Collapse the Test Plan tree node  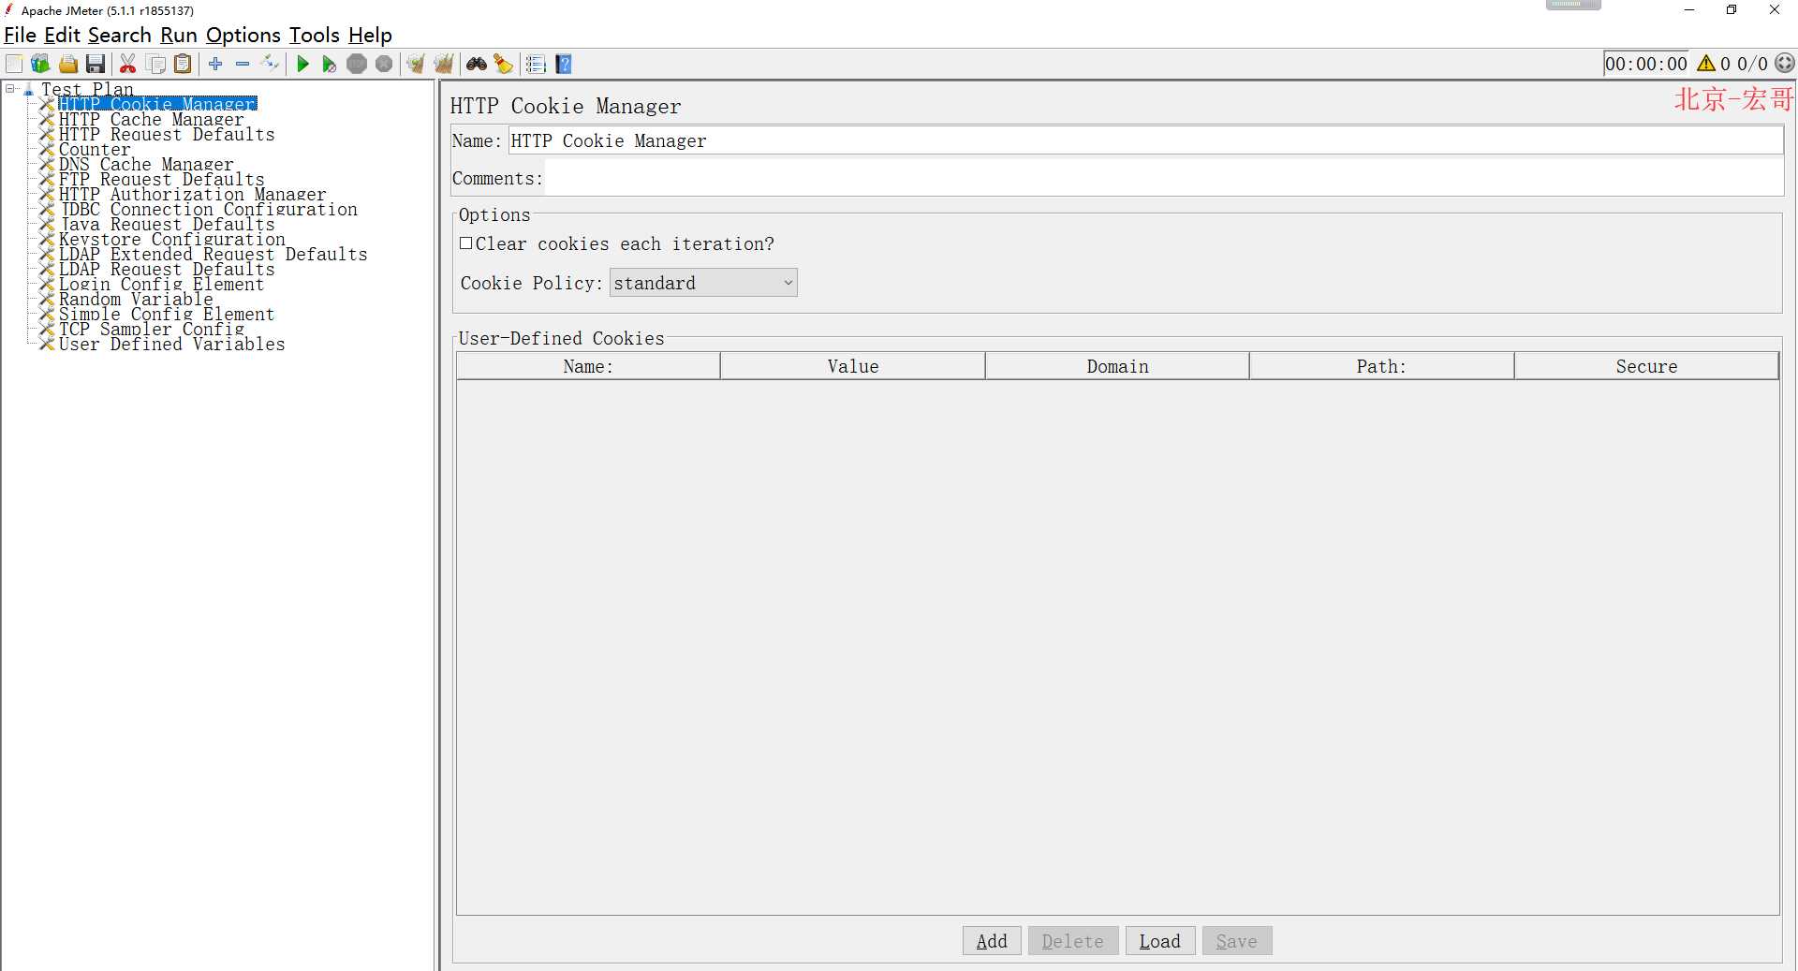point(10,89)
